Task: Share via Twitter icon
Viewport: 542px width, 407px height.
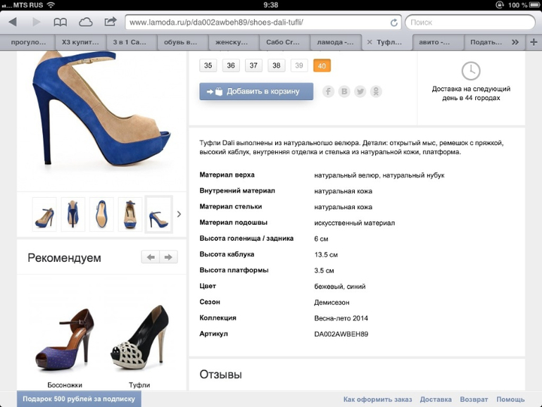Action: click(360, 92)
